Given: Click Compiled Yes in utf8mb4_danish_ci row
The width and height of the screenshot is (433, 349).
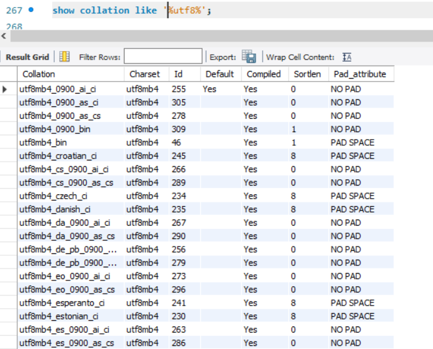Looking at the screenshot, I should [265, 209].
